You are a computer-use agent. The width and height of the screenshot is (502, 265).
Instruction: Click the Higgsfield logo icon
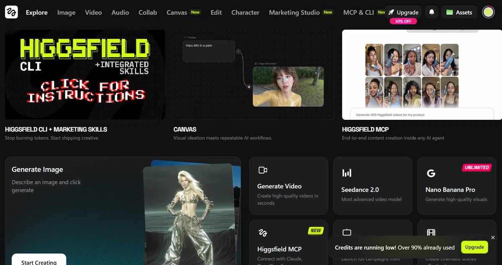tap(11, 12)
